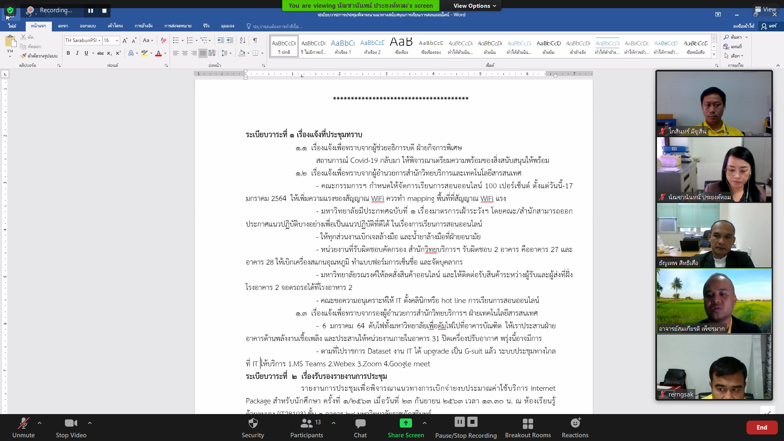This screenshot has height=441, width=784.
Task: Click the format painter brush icon
Action: 24,56
